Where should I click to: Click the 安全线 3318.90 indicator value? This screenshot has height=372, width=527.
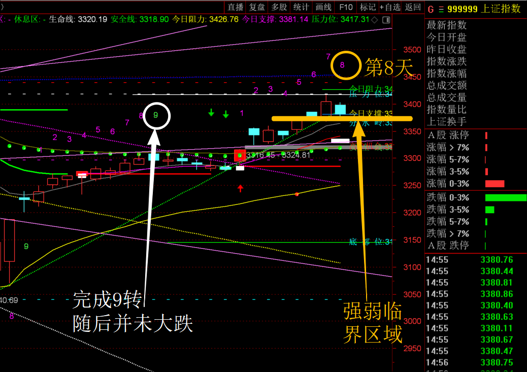point(140,19)
